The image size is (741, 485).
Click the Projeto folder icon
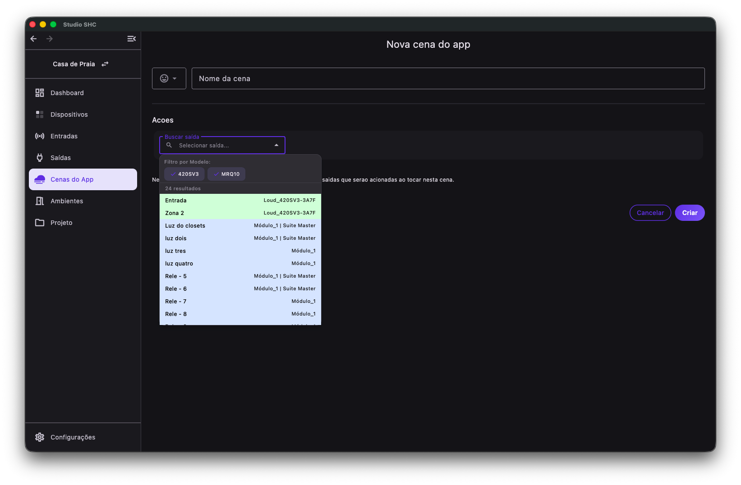click(x=40, y=223)
